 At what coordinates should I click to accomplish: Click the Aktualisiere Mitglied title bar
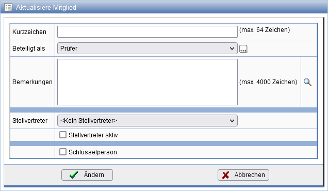click(164, 7)
